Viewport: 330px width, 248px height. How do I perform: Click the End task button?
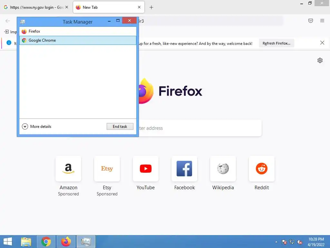[120, 126]
